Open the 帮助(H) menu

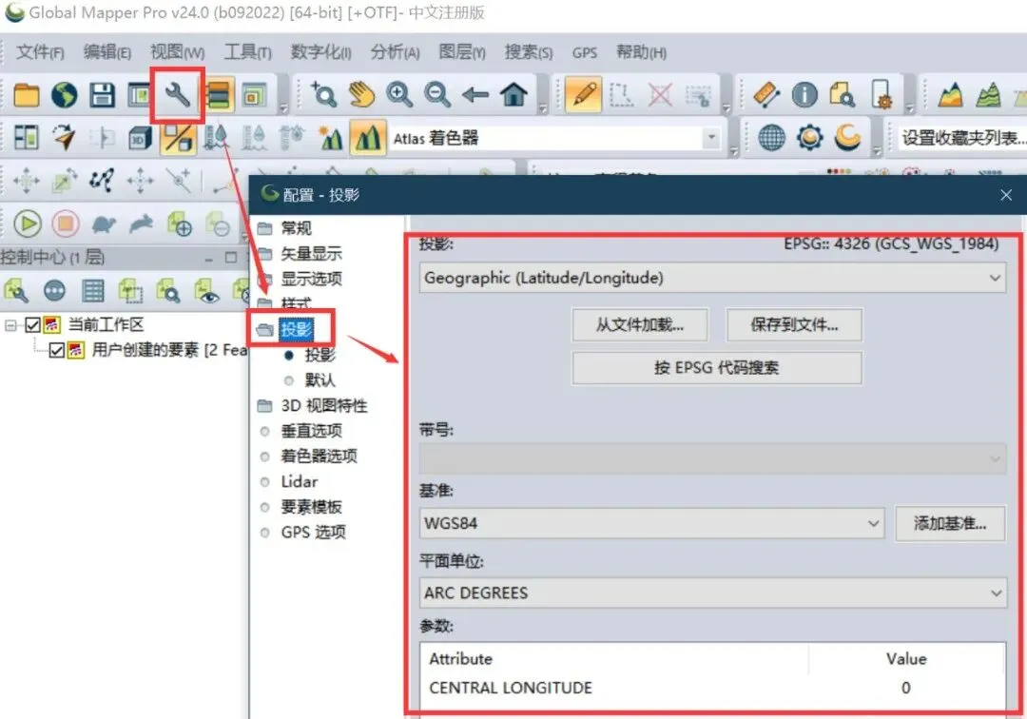[641, 52]
